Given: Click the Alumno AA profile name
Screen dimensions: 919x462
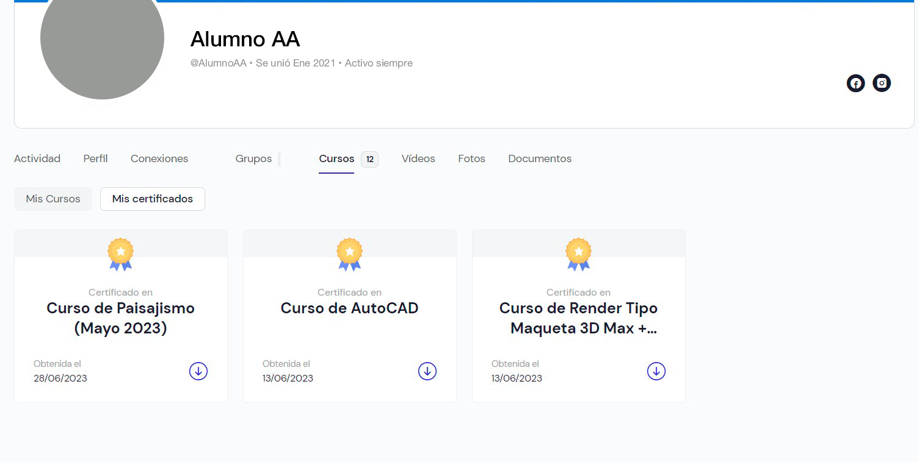Looking at the screenshot, I should 245,39.
